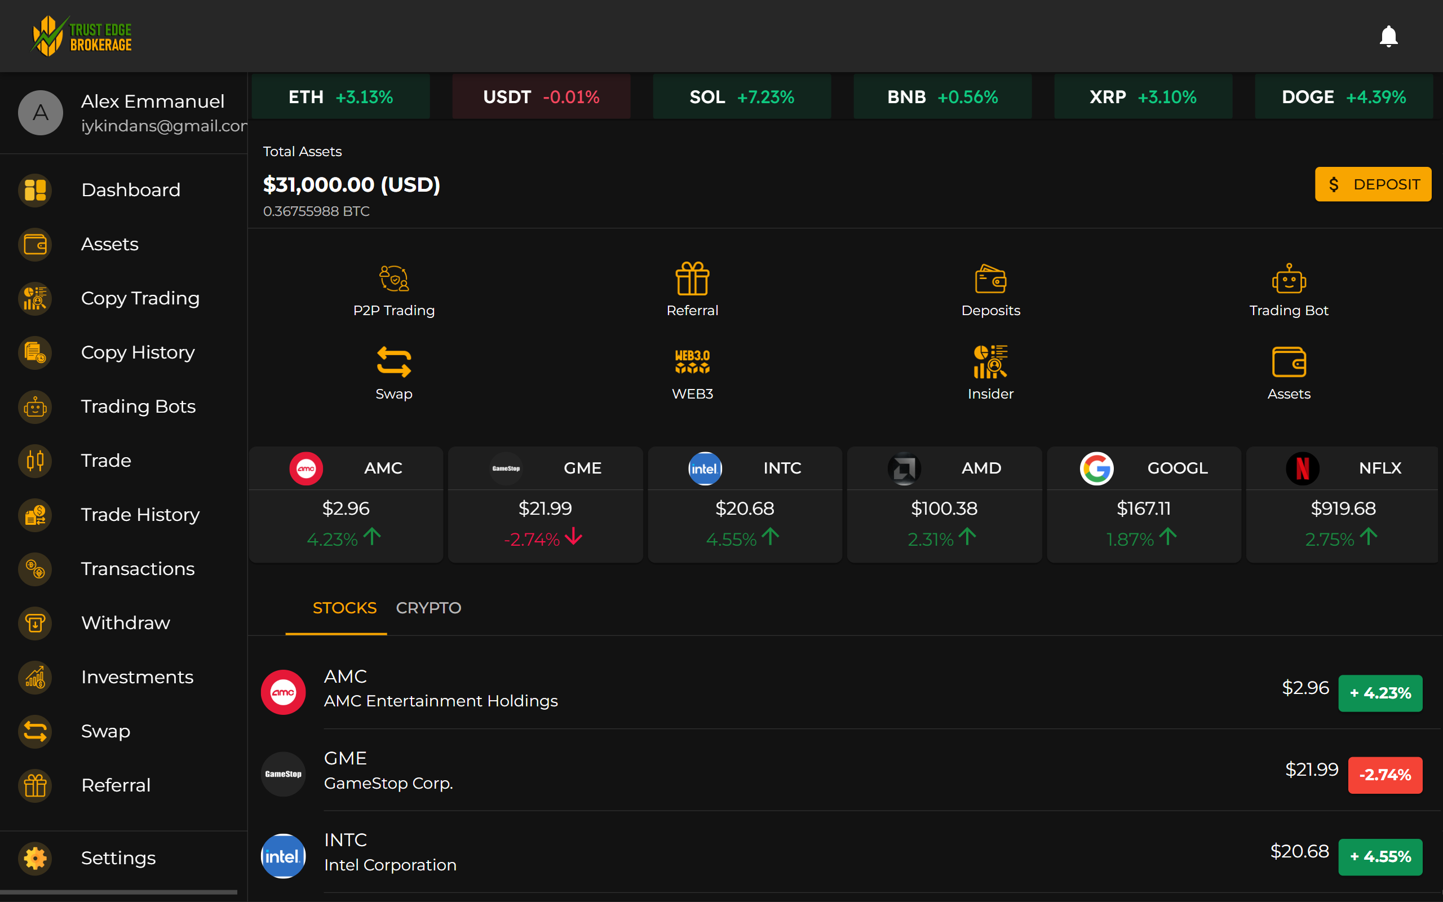Open the NFLX stock card
Viewport: 1443px width, 902px height.
click(x=1342, y=505)
